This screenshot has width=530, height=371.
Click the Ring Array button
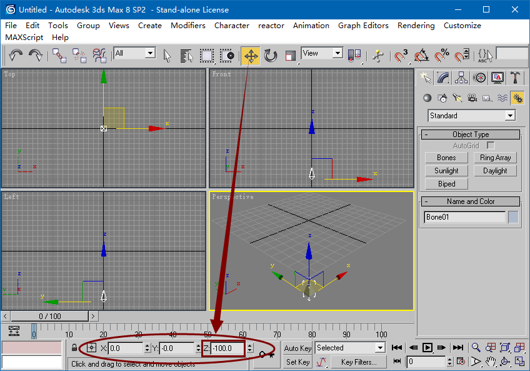pos(495,158)
